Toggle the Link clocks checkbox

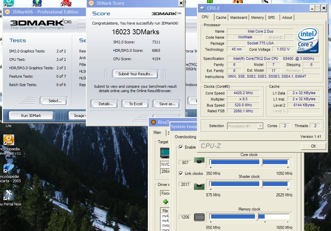click(181, 174)
